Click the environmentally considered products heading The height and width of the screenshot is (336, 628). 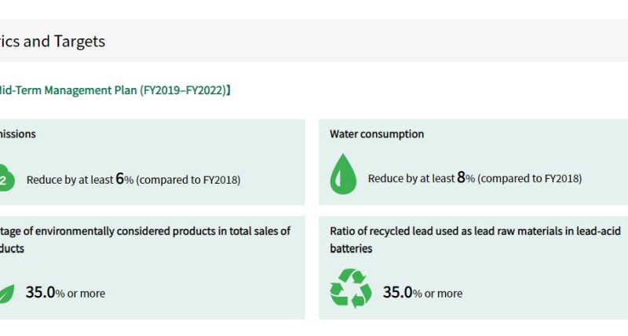pyautogui.click(x=145, y=239)
